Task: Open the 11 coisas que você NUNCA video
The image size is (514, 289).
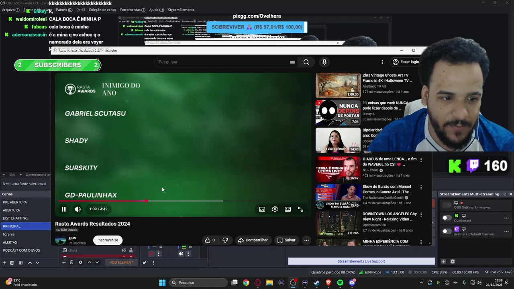Action: (338, 113)
